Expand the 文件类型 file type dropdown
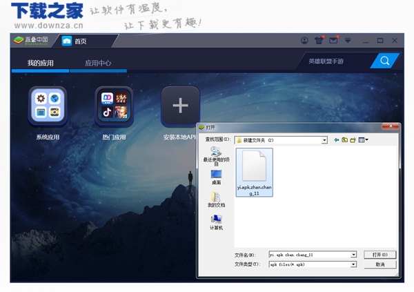The height and width of the screenshot is (292, 414). (x=353, y=264)
